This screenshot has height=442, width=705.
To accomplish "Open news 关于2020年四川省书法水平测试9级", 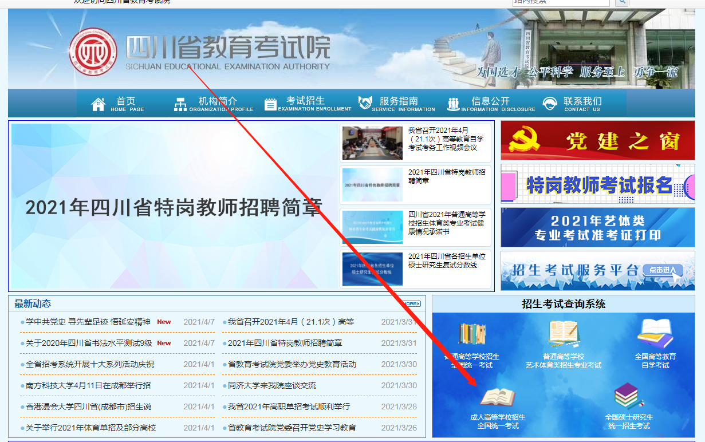I will [89, 344].
